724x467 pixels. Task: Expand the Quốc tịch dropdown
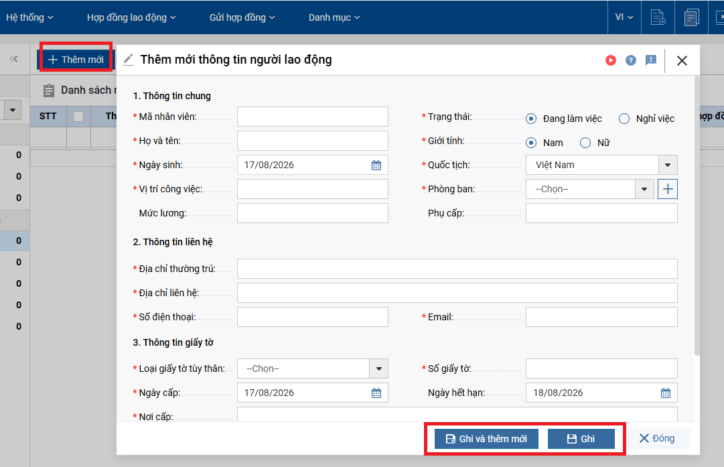pyautogui.click(x=668, y=165)
